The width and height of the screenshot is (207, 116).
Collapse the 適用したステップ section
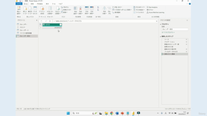pos(161,36)
